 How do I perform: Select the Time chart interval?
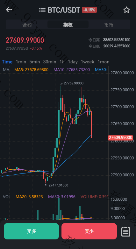tap(7, 62)
